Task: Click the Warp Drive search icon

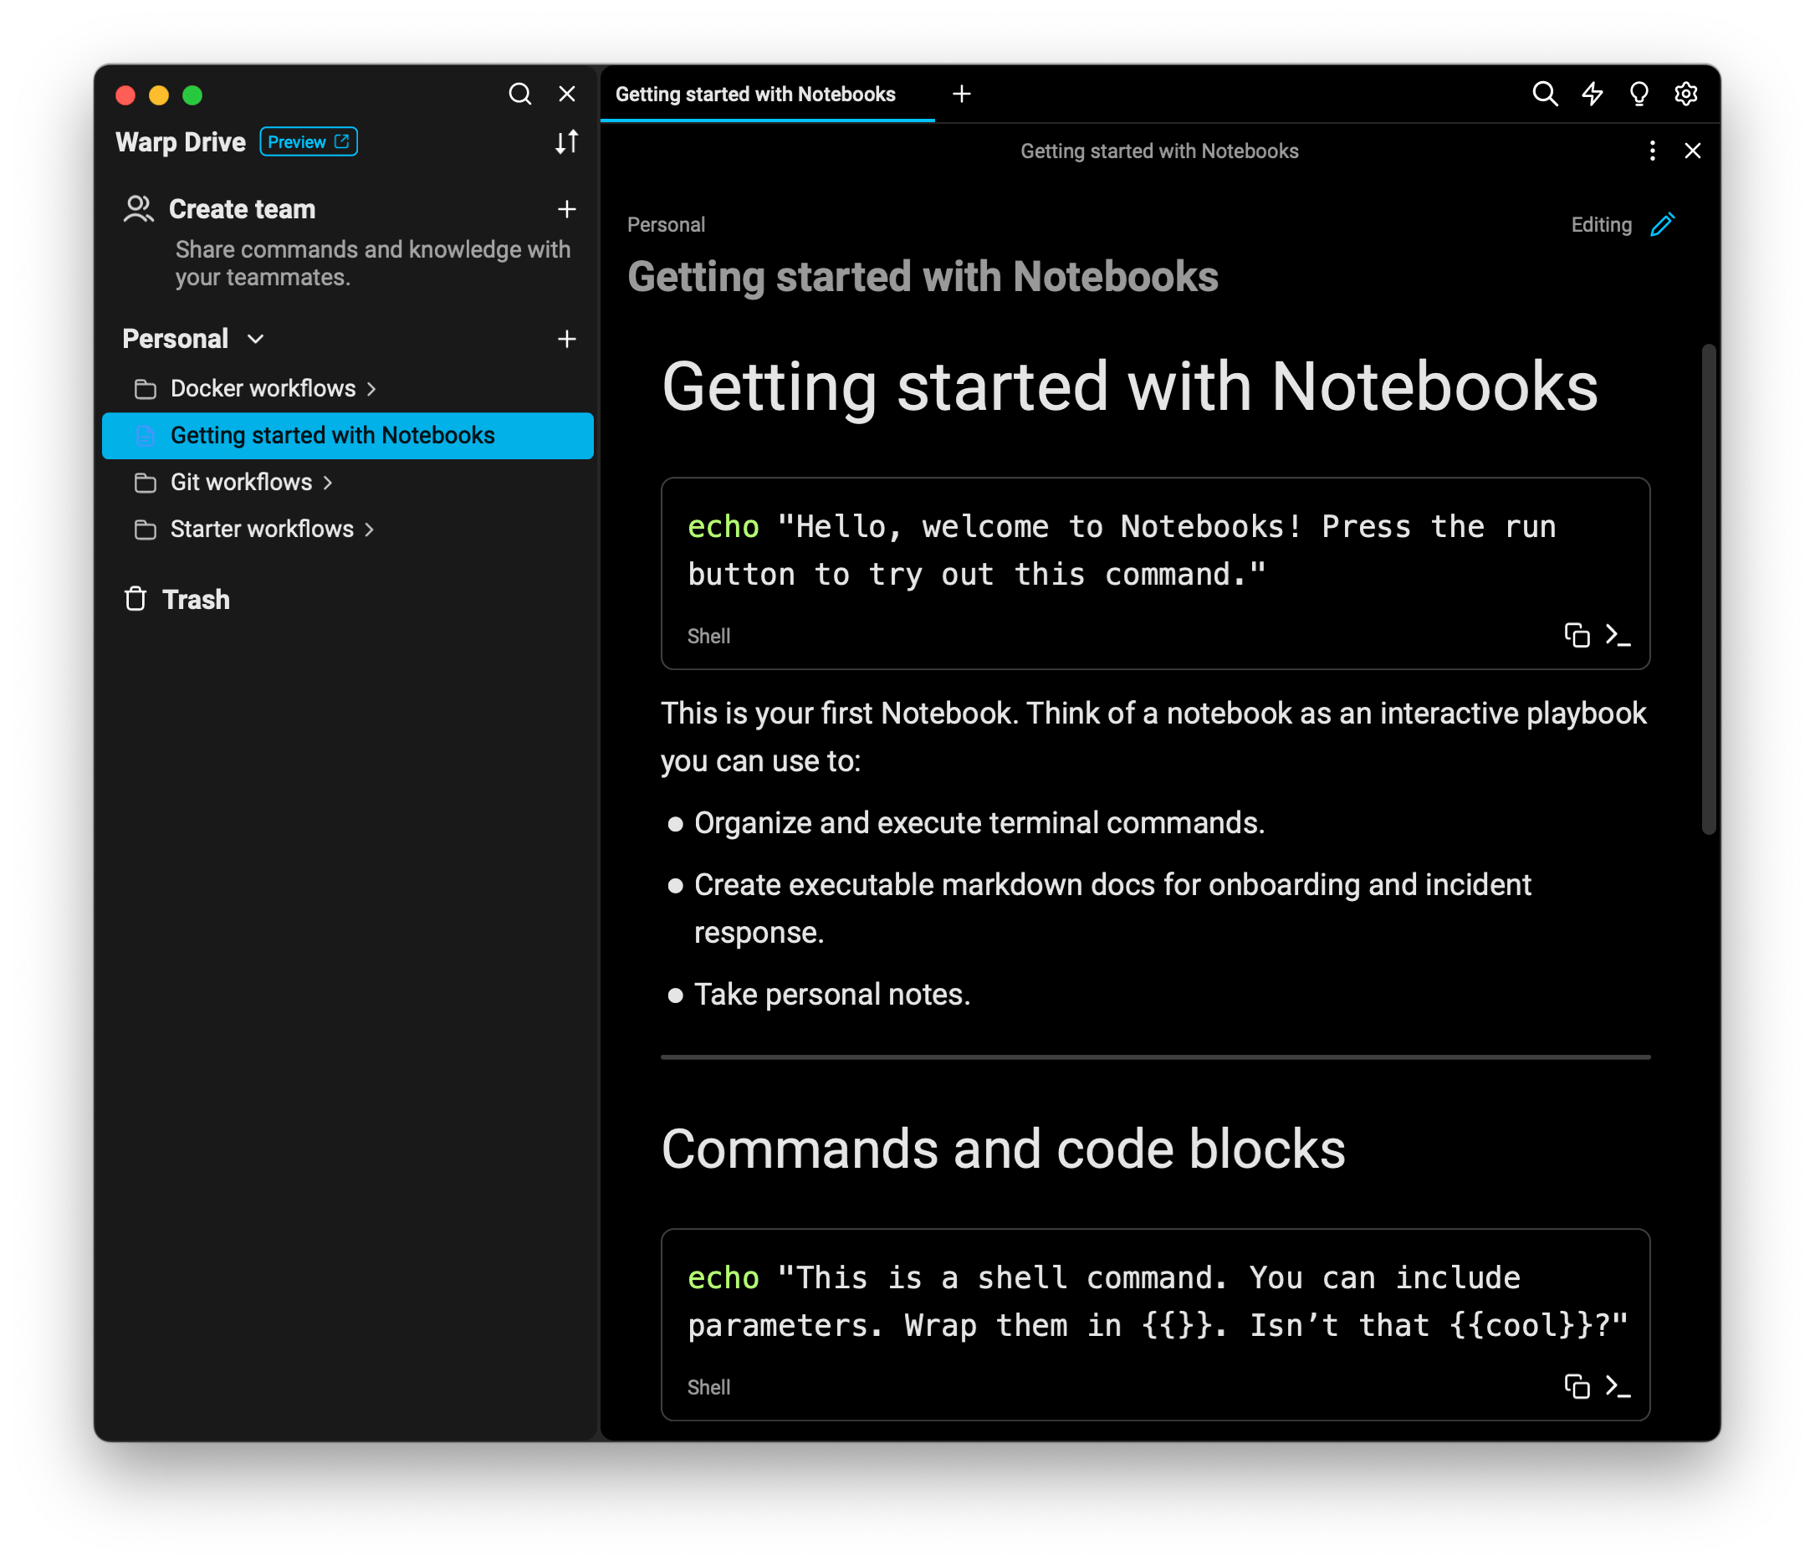Action: point(519,94)
